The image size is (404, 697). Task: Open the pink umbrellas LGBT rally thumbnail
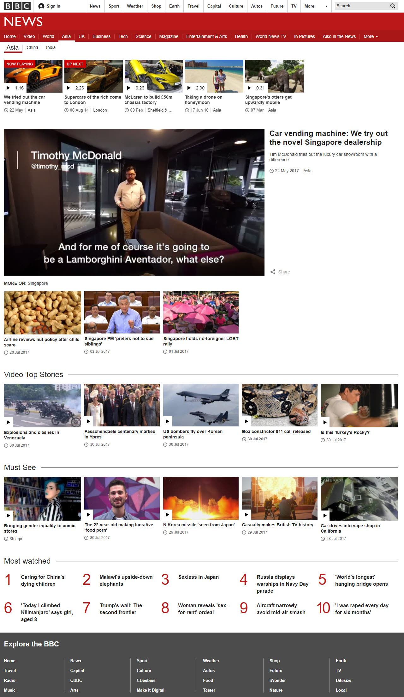point(201,312)
